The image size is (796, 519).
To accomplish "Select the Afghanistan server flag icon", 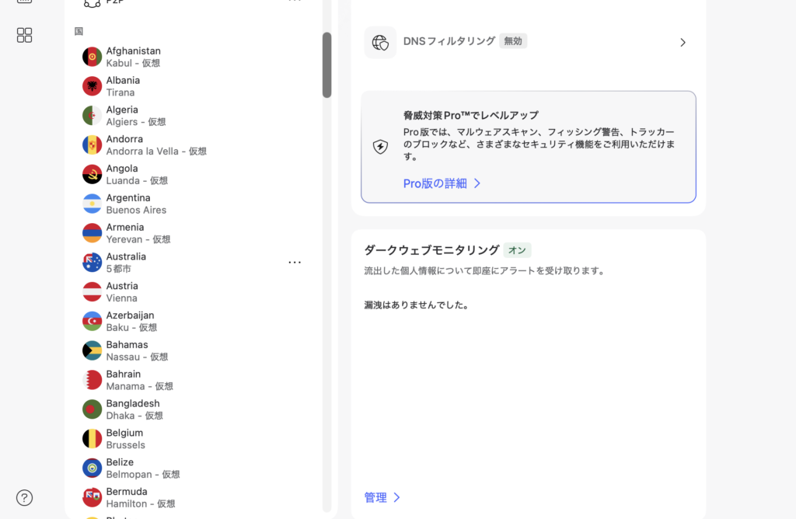I will 93,56.
